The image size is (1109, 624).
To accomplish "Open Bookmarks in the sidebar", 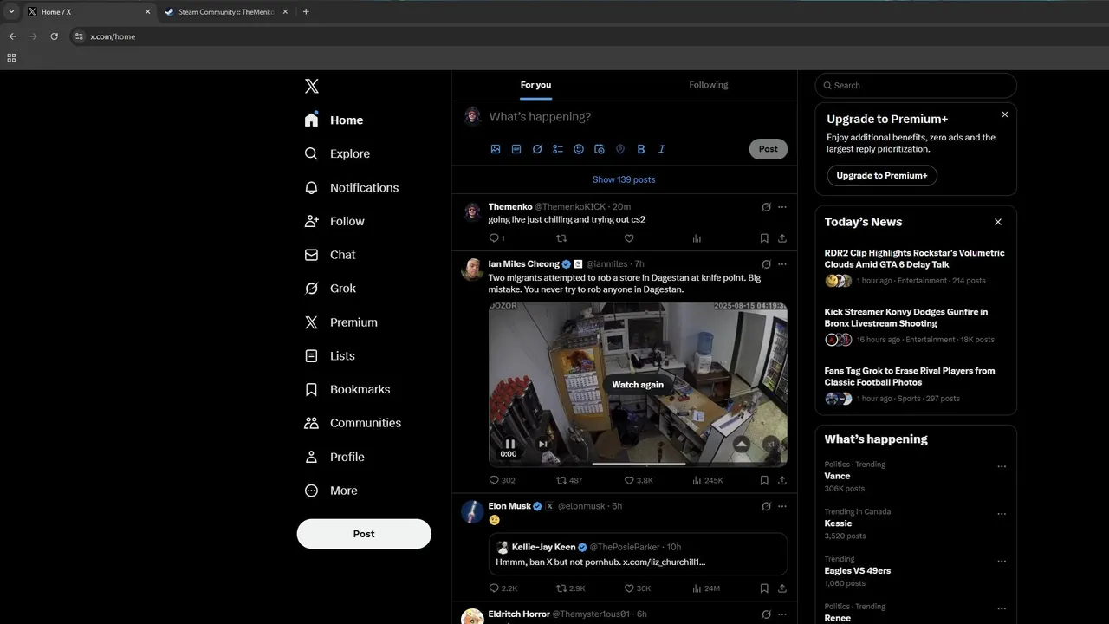I will [347, 389].
